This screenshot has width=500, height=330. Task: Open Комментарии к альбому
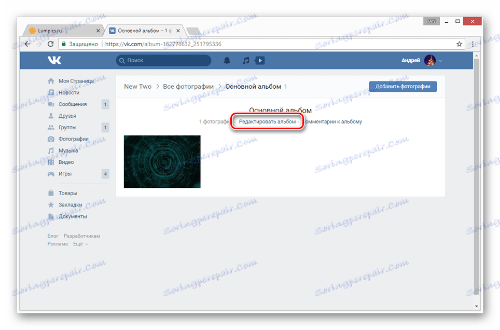332,121
